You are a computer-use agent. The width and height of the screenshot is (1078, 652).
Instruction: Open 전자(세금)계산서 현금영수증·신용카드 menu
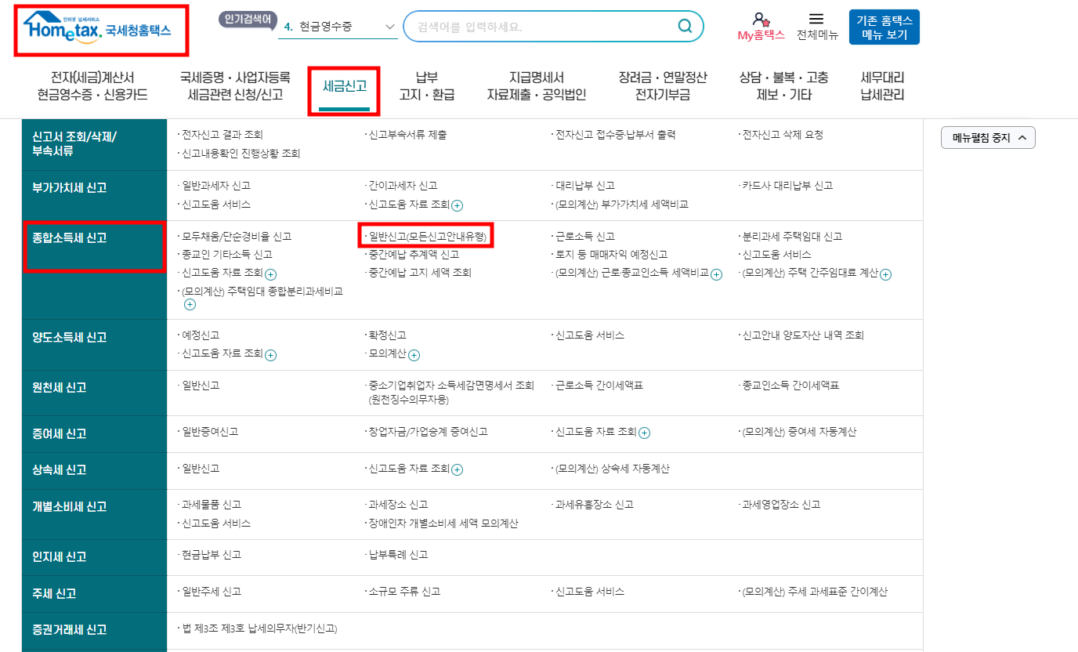92,86
